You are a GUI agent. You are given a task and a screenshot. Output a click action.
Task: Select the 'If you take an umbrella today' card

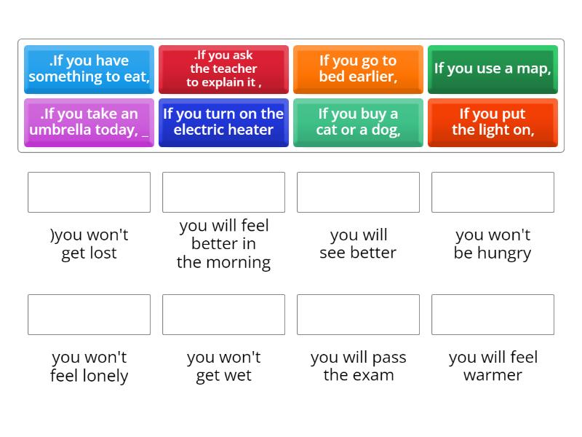88,122
